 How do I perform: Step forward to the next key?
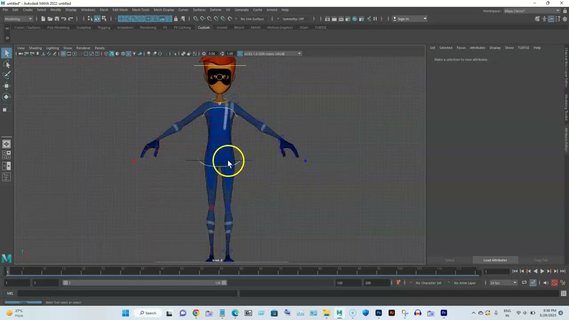coord(549,271)
